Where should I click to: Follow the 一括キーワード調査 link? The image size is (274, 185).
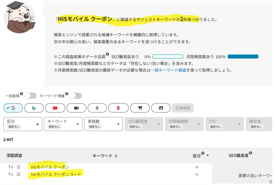168,70
